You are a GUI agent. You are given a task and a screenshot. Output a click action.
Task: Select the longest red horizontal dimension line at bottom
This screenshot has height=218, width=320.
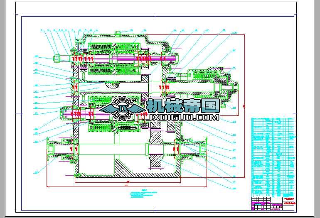(x=127, y=186)
